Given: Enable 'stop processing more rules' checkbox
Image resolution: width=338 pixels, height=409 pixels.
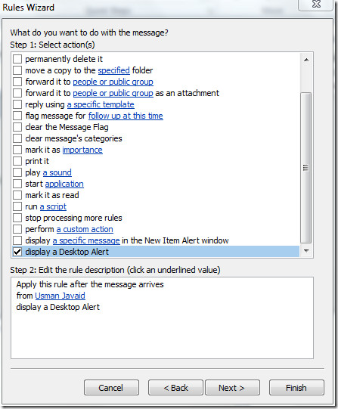Looking at the screenshot, I should [x=17, y=218].
